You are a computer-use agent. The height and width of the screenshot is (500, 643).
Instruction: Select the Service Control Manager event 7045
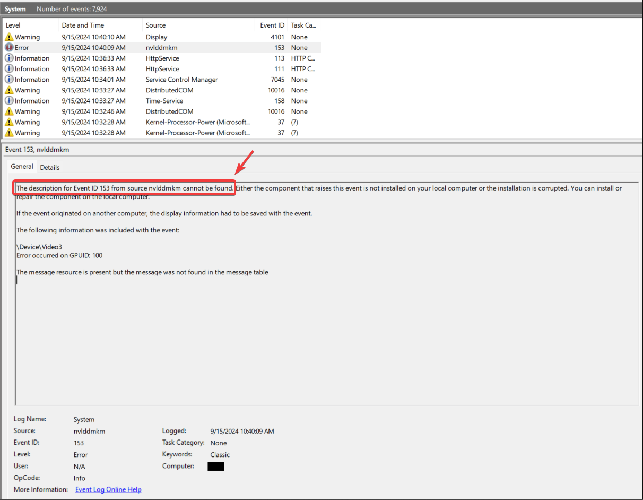click(162, 80)
